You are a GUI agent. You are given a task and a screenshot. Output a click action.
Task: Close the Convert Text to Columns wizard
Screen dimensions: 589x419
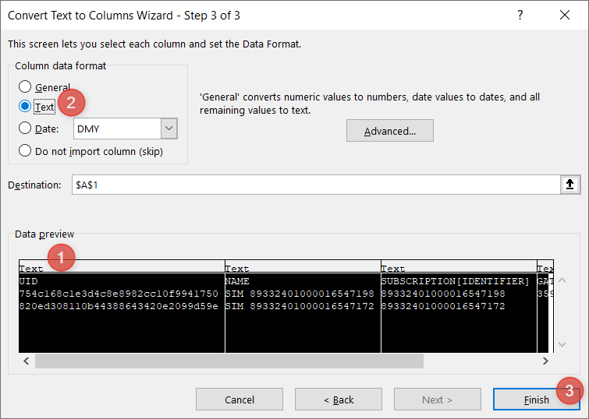pyautogui.click(x=564, y=15)
